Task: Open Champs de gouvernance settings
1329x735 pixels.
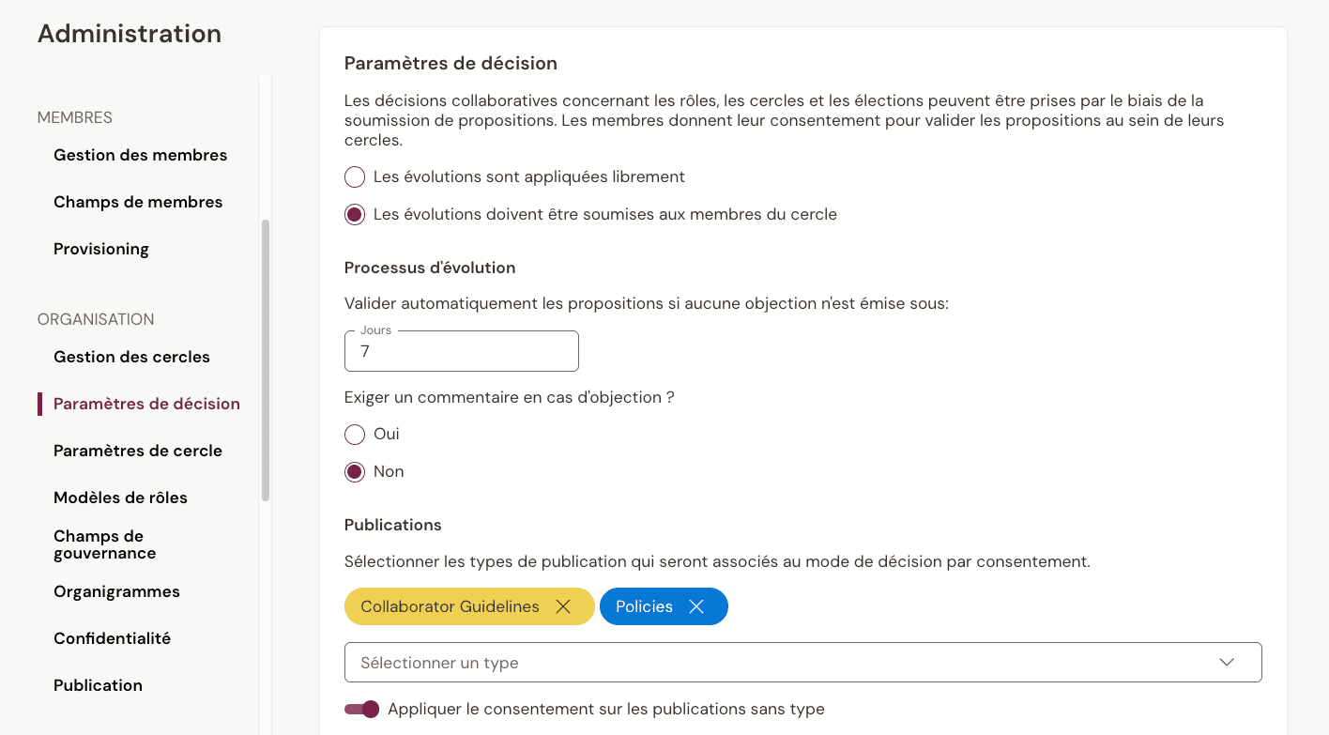Action: click(x=104, y=544)
